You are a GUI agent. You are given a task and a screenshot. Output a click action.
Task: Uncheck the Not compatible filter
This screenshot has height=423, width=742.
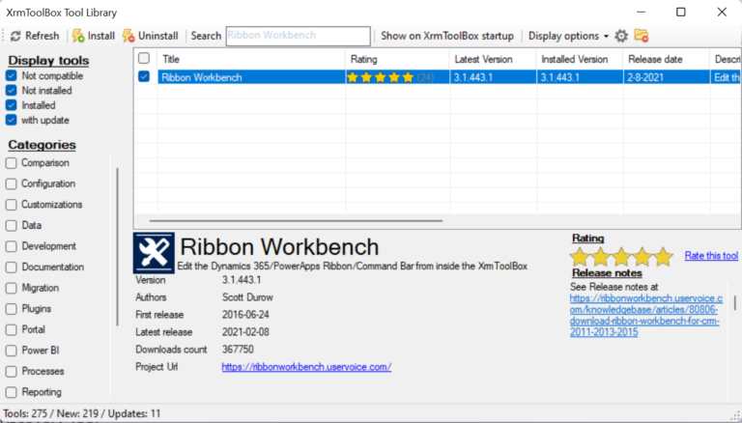point(12,75)
